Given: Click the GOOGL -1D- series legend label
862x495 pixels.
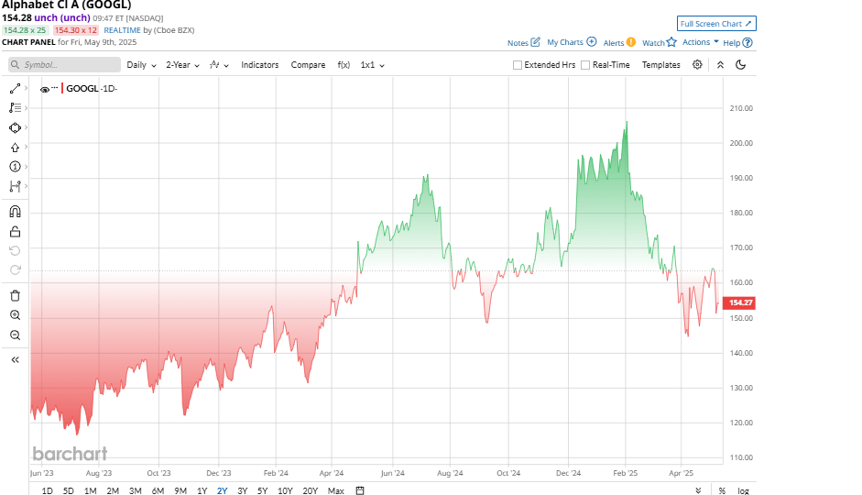Looking at the screenshot, I should (92, 89).
